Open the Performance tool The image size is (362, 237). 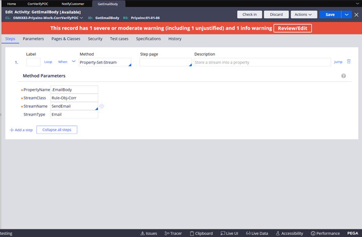(x=325, y=233)
